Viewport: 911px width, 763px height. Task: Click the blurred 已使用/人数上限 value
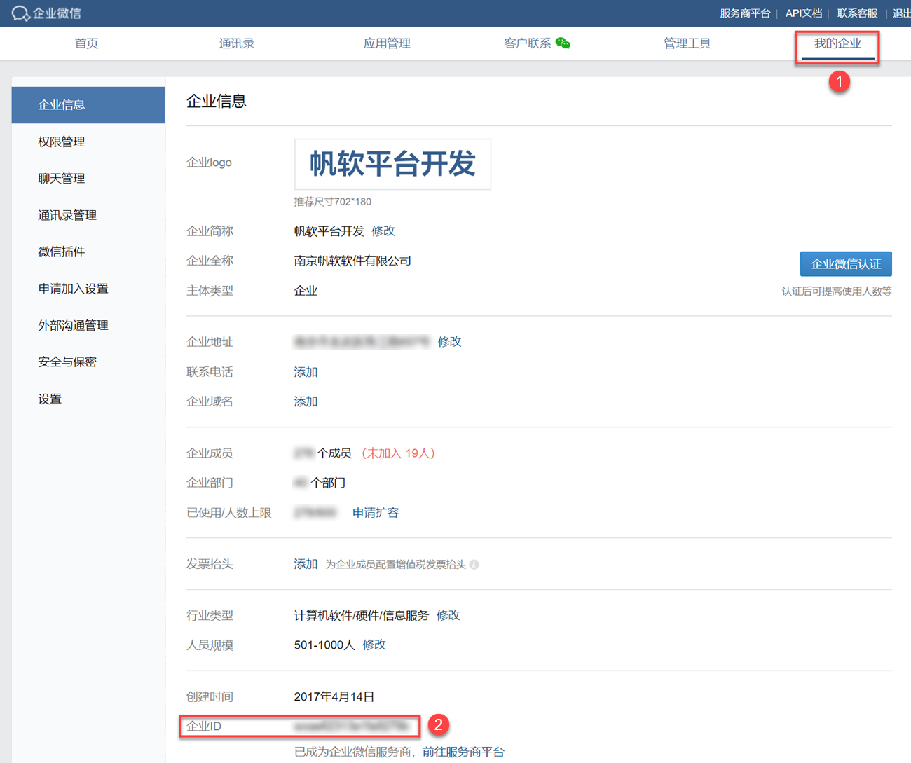[315, 513]
